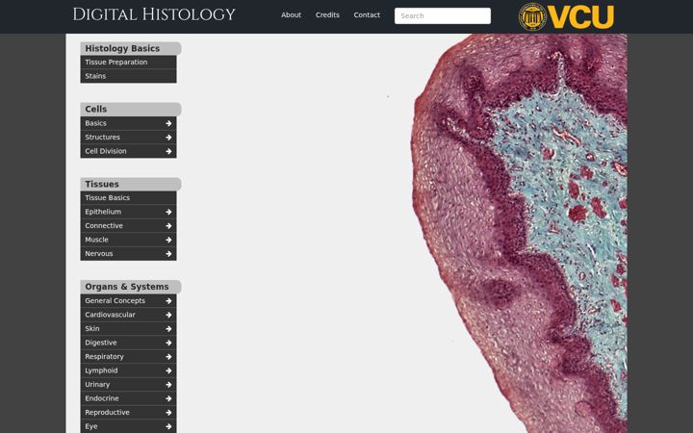
Task: Select the Cells section heading
Action: 131,109
